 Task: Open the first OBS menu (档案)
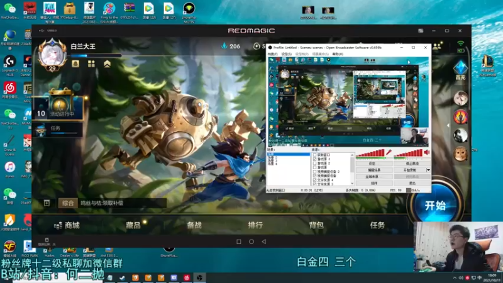point(272,54)
